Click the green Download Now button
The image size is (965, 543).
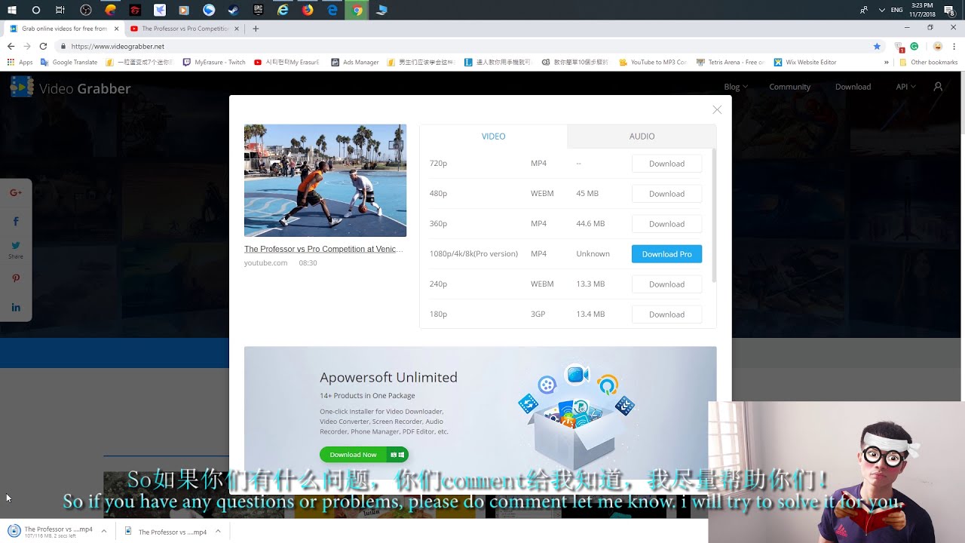click(364, 455)
